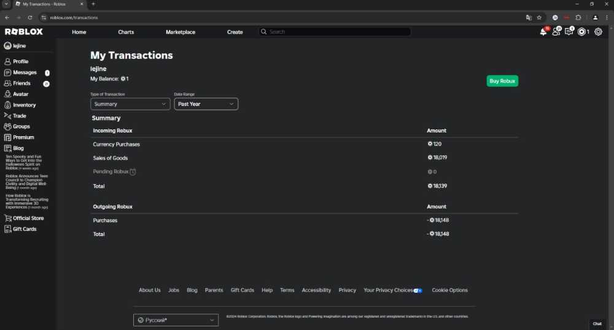The image size is (614, 330).
Task: Open the Type of Transaction Summary dropdown
Action: point(130,104)
